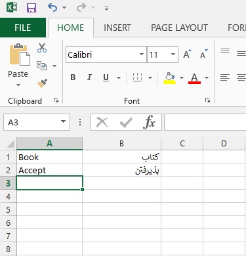Screen dimensions: 246x256
Task: Align text left
Action: (x=225, y=77)
